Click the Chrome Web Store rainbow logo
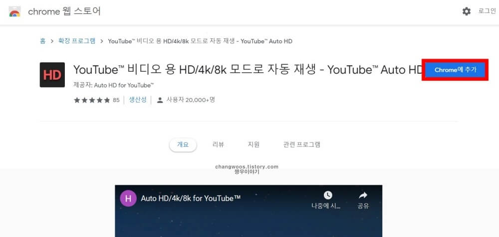This screenshot has height=237, width=499. (x=14, y=11)
